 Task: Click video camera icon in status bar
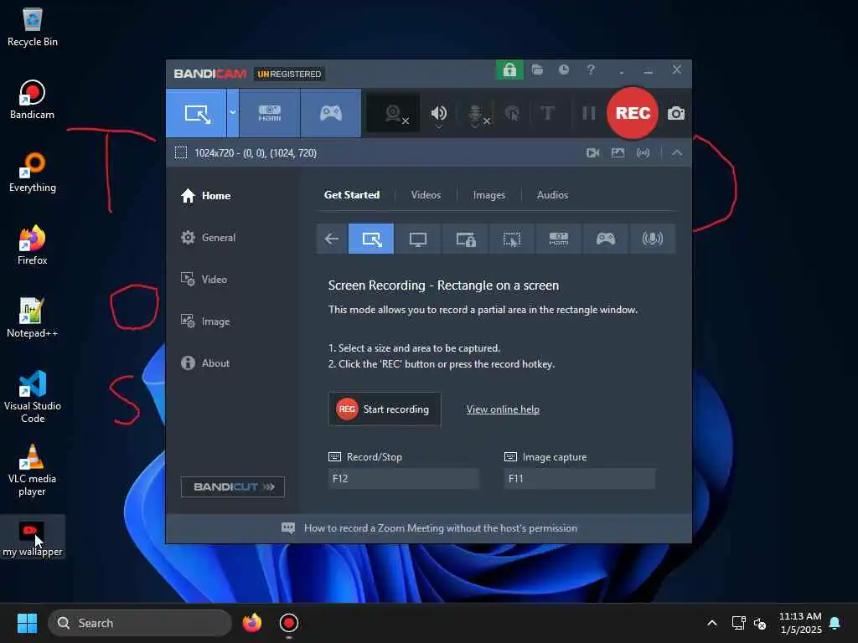pos(592,153)
